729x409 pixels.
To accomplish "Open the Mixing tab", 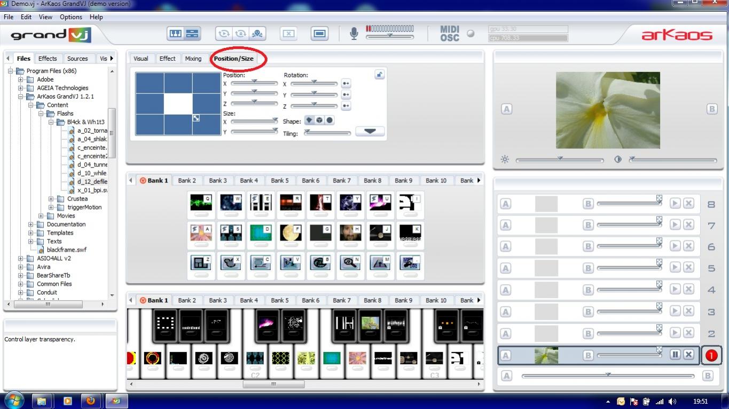I will tap(193, 59).
